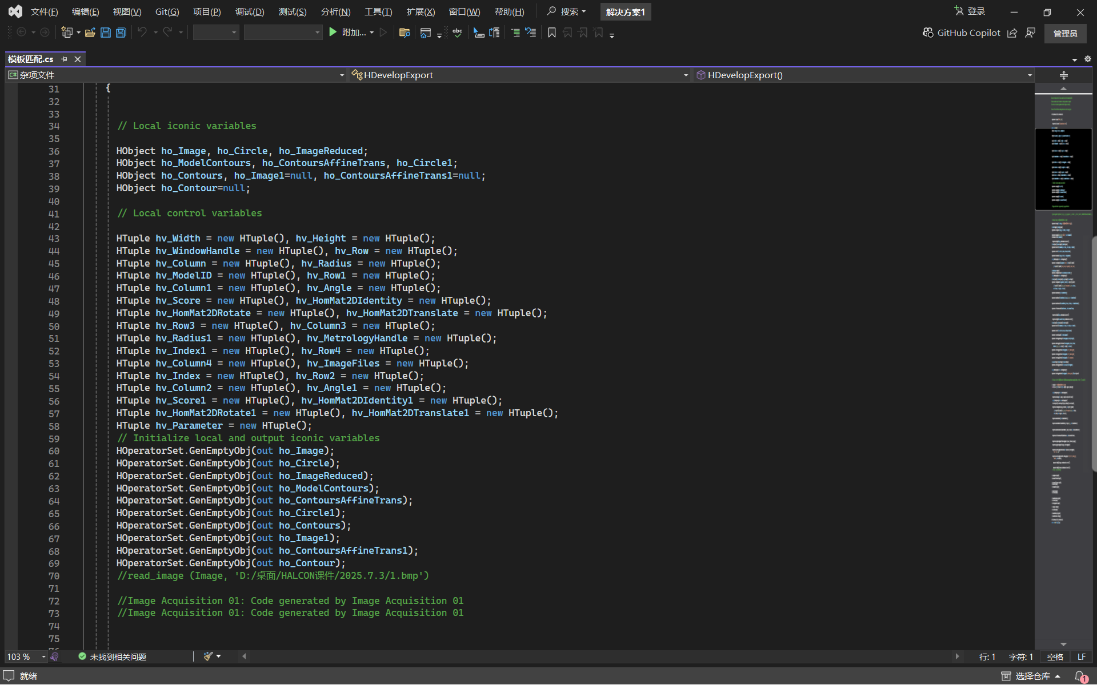This screenshot has width=1097, height=685.
Task: Toggle pin on 模板匹配.cs tab
Action: [x=65, y=59]
